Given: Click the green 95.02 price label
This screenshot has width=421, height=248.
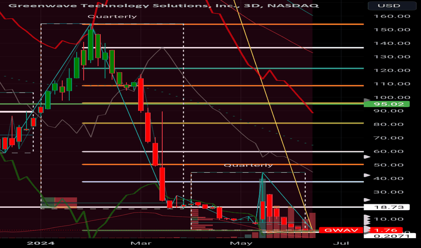Looking at the screenshot, I should click(387, 104).
